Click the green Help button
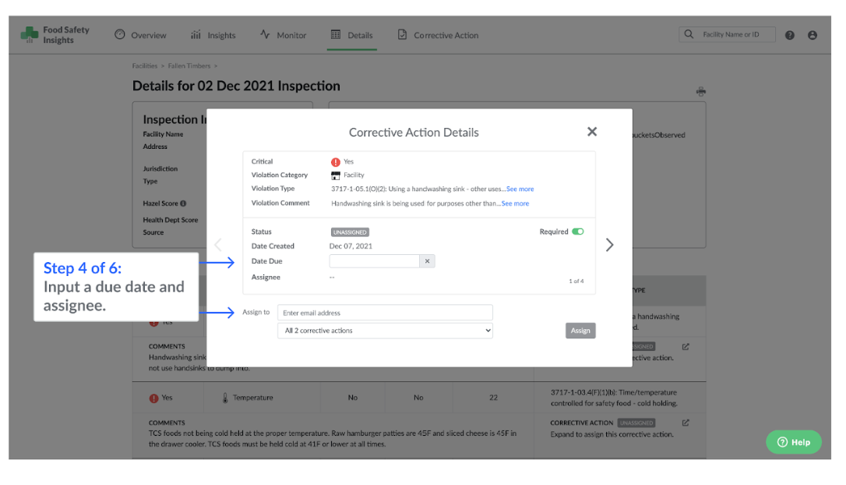This screenshot has width=846, height=485. [x=793, y=442]
